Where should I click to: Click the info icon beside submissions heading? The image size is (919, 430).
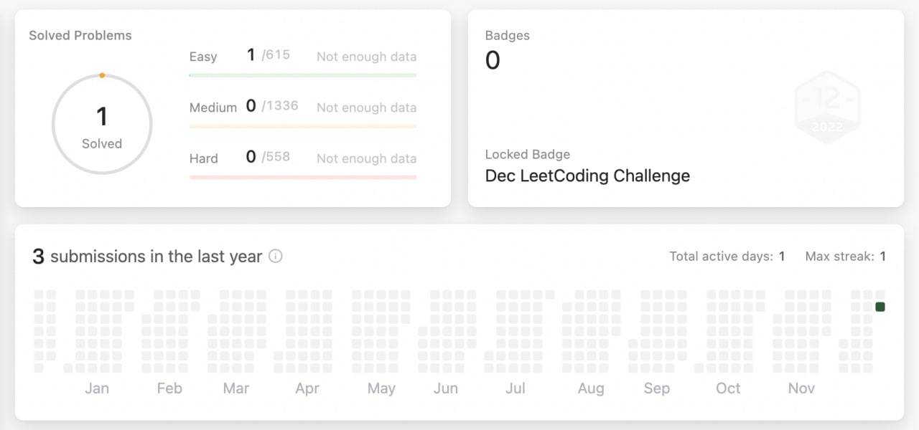pos(275,257)
